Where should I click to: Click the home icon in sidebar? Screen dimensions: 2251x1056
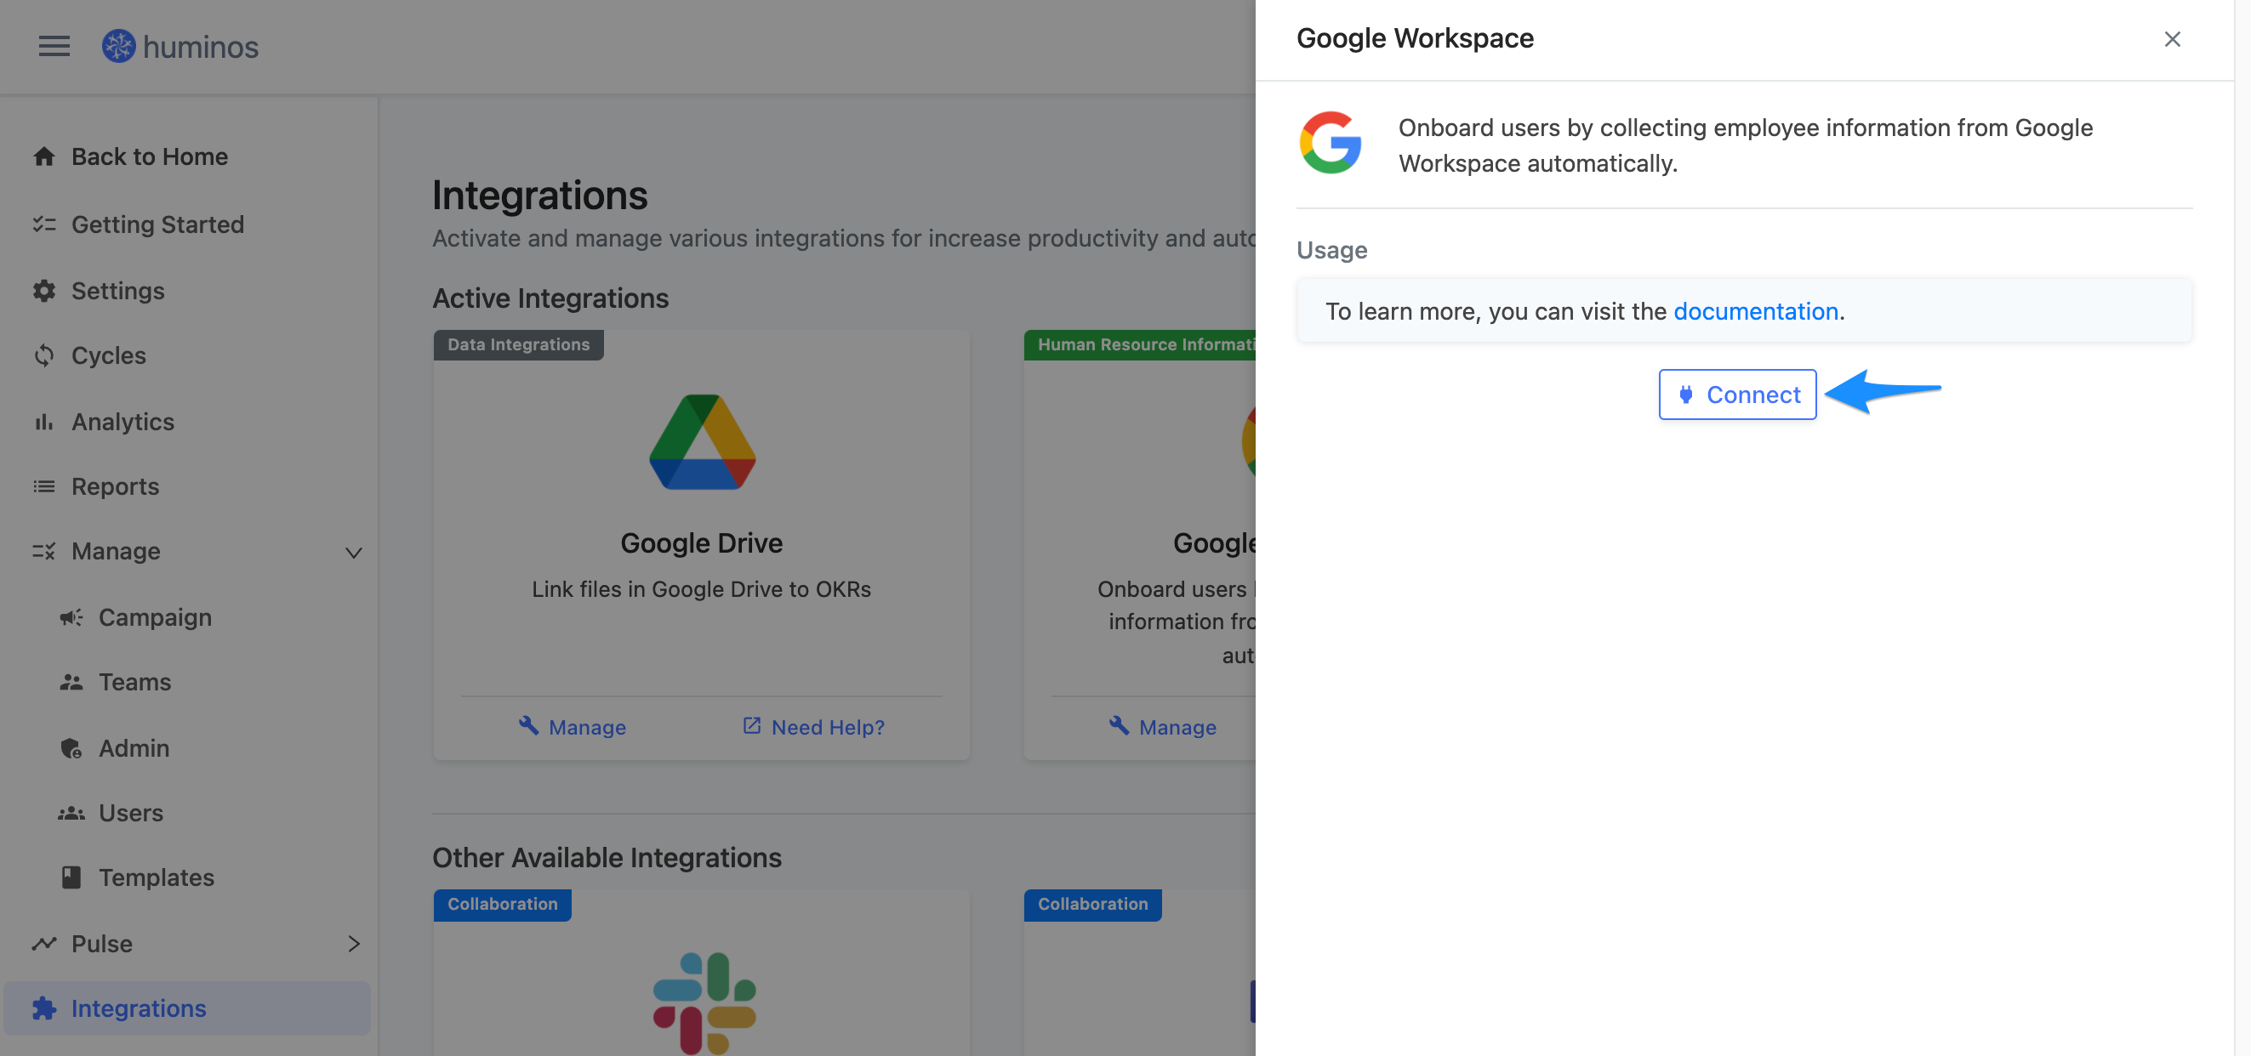(43, 156)
